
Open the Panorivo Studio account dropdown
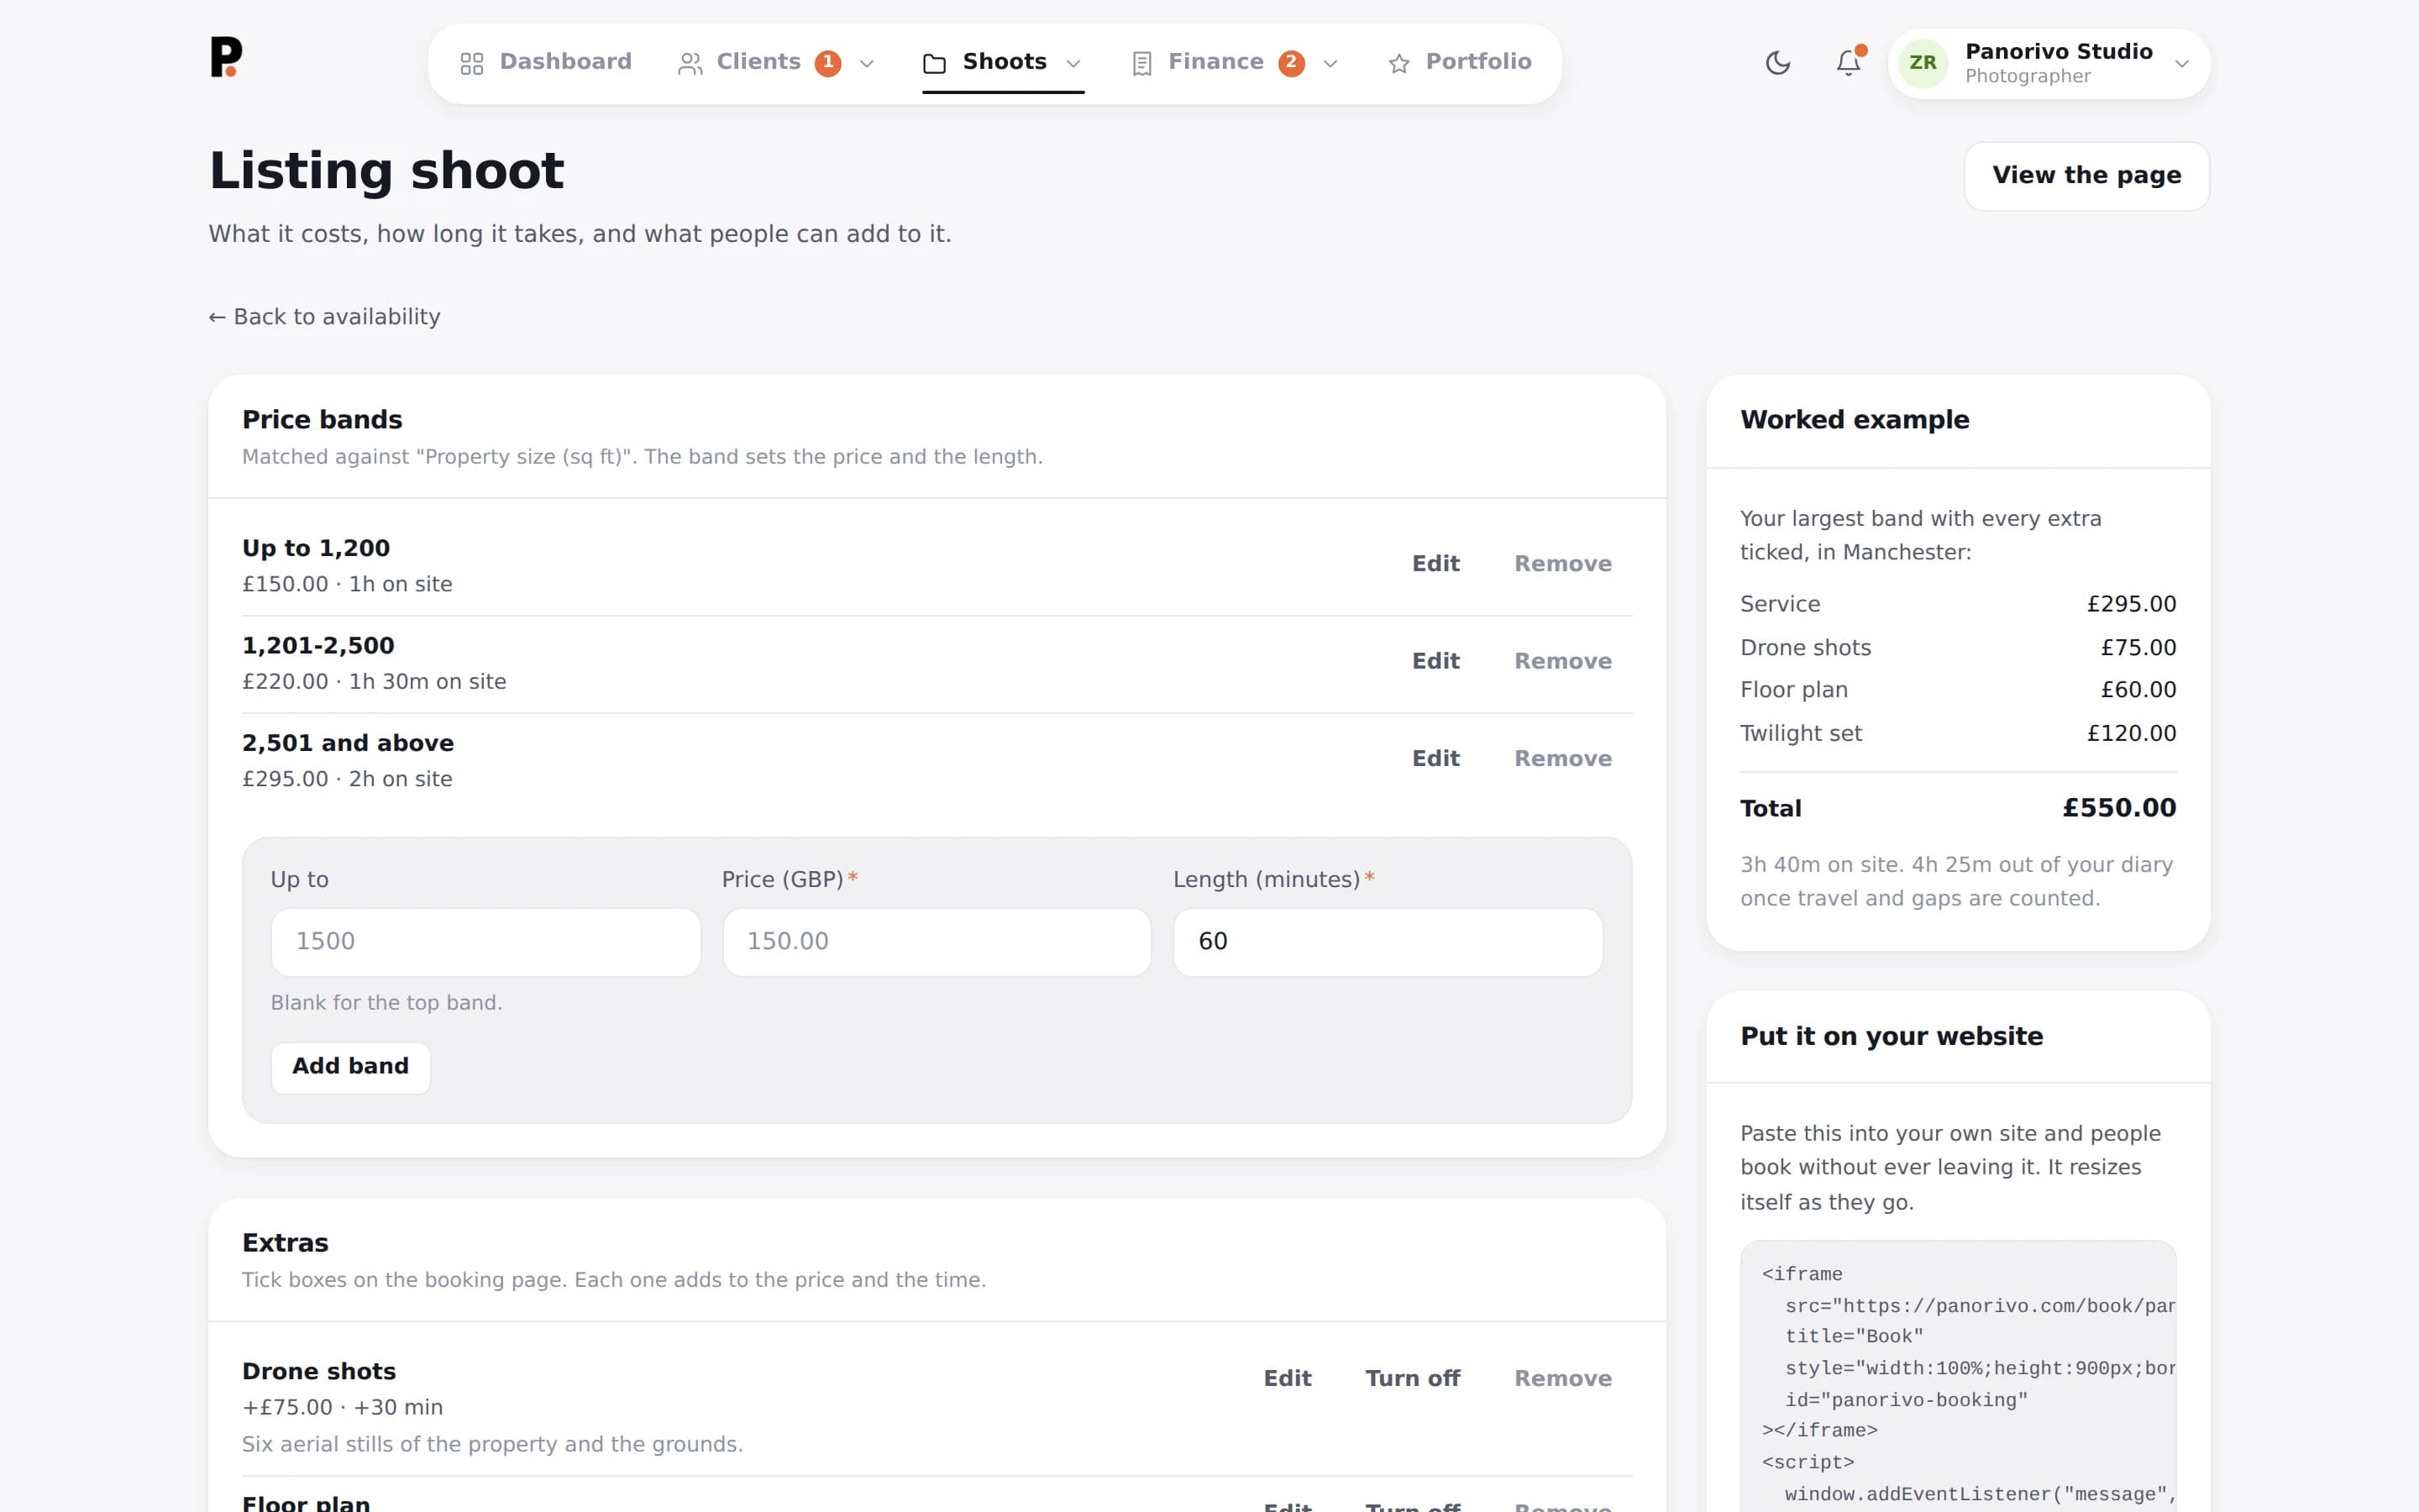[2048, 63]
